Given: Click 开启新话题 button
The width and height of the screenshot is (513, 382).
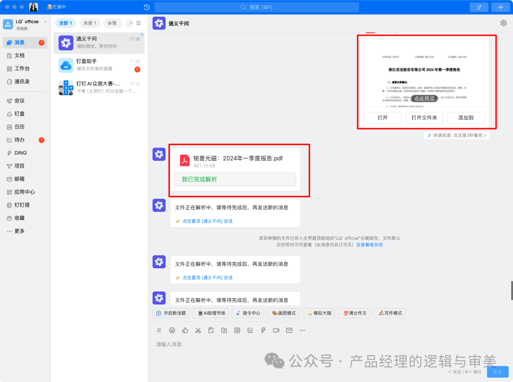Looking at the screenshot, I should point(171,313).
